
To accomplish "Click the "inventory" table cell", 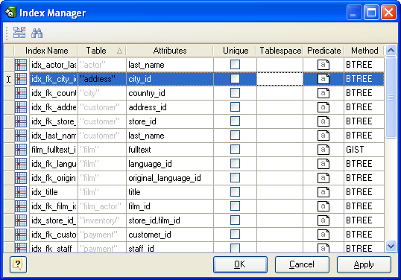I will (102, 220).
